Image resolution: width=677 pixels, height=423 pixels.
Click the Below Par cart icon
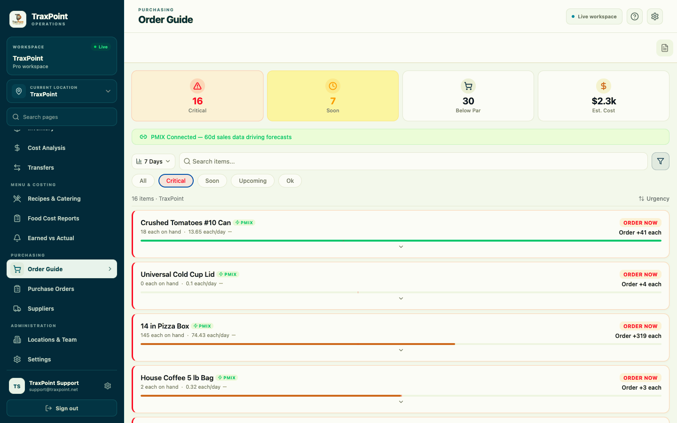(x=468, y=86)
